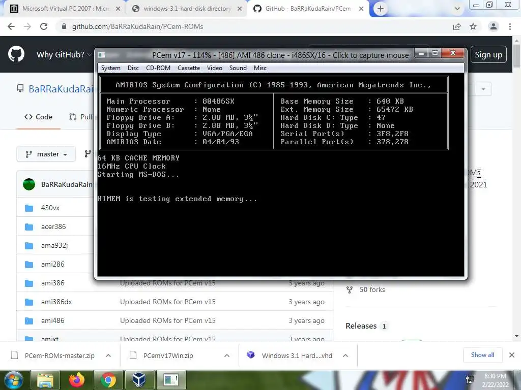
Task: Open Chrome three-dot menu
Action: [510, 26]
